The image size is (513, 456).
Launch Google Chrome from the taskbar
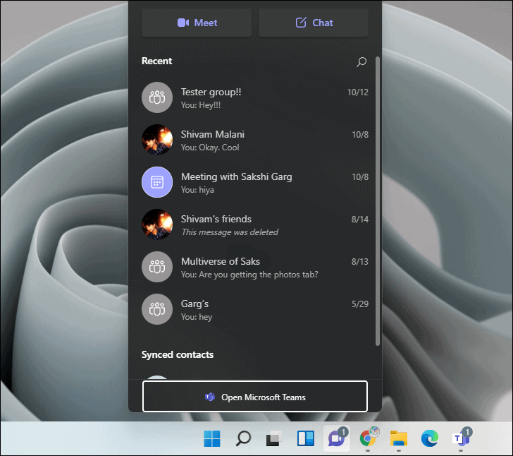click(x=368, y=438)
